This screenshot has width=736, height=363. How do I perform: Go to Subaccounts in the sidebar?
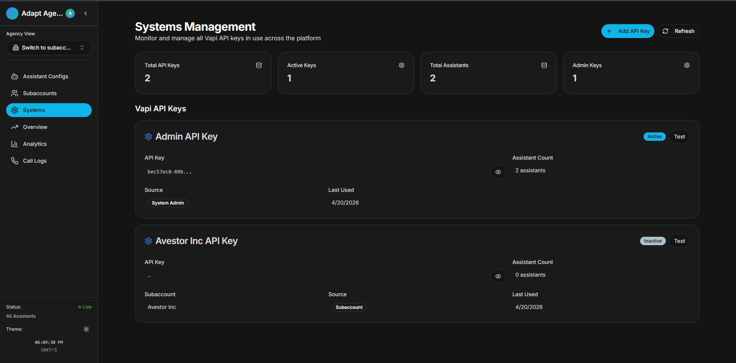(x=49, y=93)
